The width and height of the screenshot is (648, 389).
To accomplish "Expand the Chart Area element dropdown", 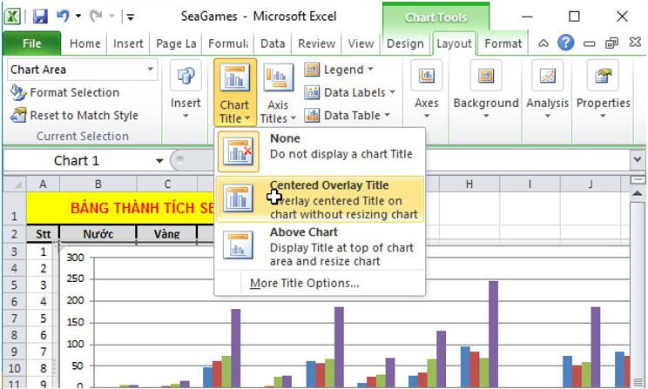I will click(151, 70).
